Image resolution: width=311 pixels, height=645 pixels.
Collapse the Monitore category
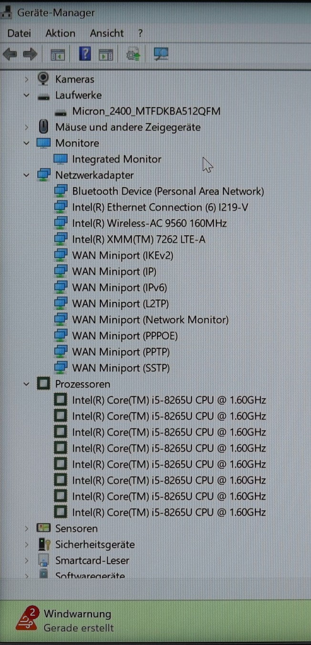tap(27, 143)
